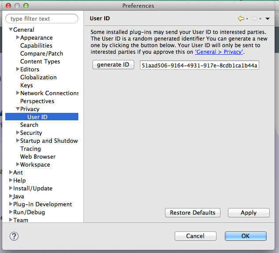
Task: Select the Network Connections label
Action: pyautogui.click(x=49, y=93)
